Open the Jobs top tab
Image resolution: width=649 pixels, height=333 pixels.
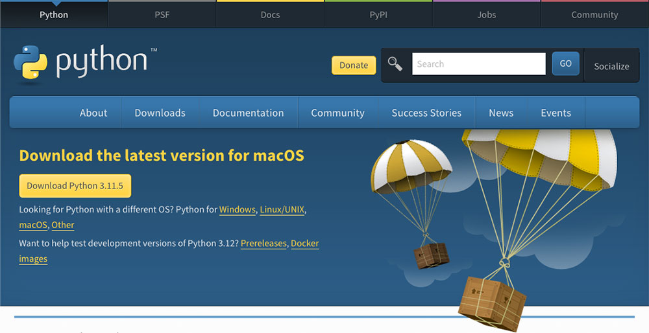point(486,15)
